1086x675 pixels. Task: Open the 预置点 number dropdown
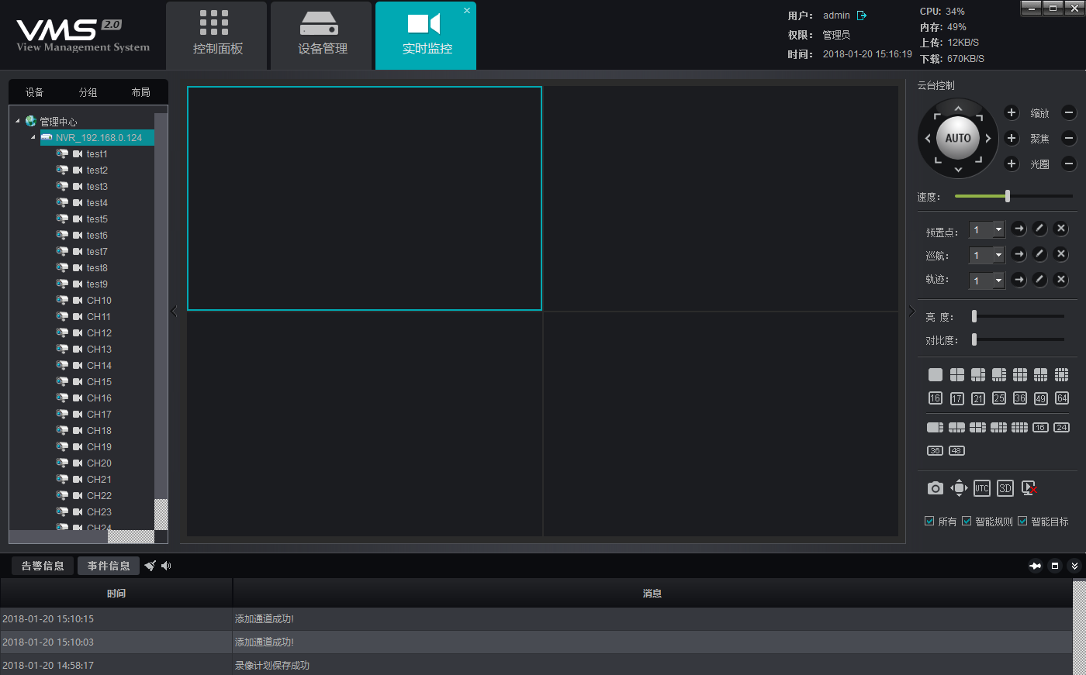point(998,229)
